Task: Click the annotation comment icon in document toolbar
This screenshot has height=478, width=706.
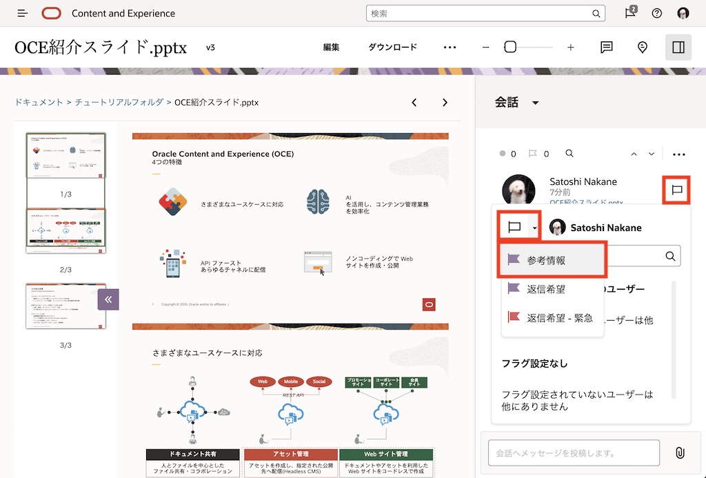Action: click(606, 47)
